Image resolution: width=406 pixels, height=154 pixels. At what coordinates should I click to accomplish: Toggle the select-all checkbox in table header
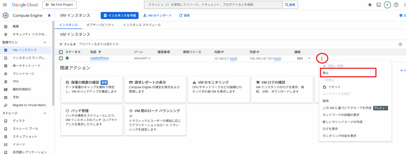61,52
